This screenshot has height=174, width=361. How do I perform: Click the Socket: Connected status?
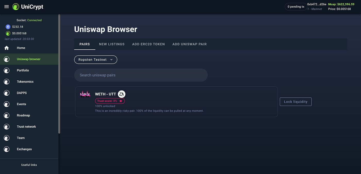(x=29, y=20)
